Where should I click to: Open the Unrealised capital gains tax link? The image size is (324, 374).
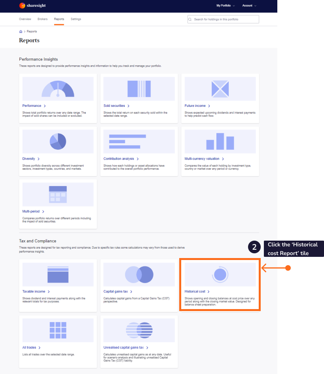123,347
